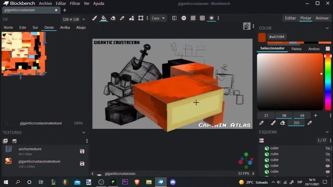Toggle painting grid icon
This screenshot has width=333, height=187.
193,18
